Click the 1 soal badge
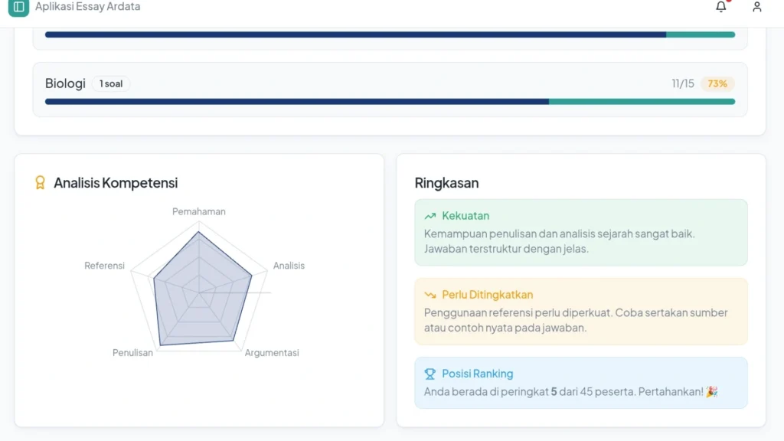 click(111, 83)
